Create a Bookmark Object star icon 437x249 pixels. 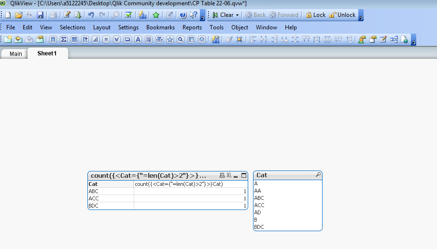pos(170,39)
